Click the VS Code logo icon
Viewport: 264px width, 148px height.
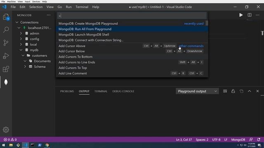4,7
